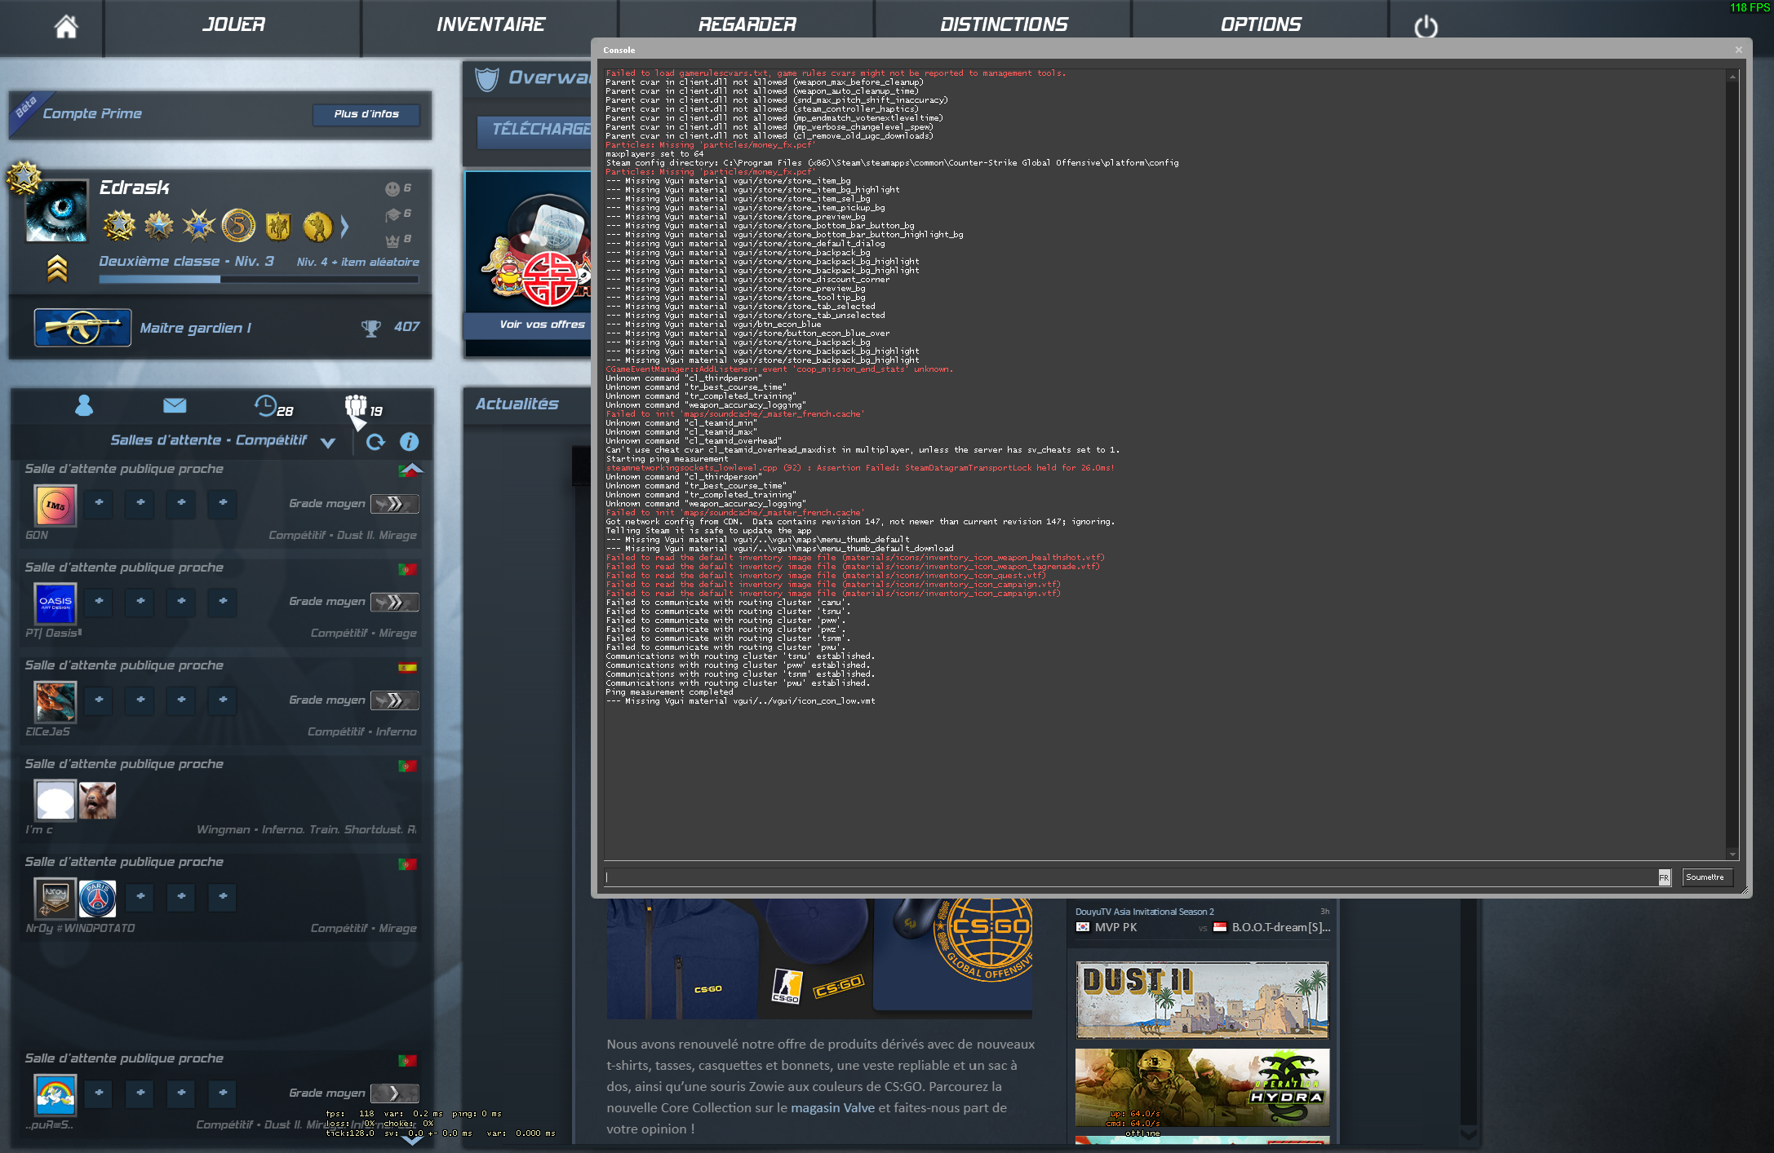Open the Dust II map thumbnail
1774x1153 pixels.
1201,999
